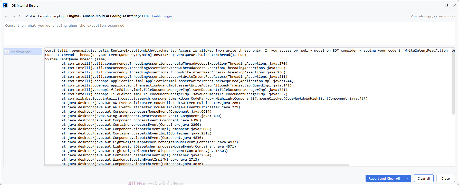
Task: Toggle the stacktrace.txt attachment checkbox
Action: click(x=7, y=52)
